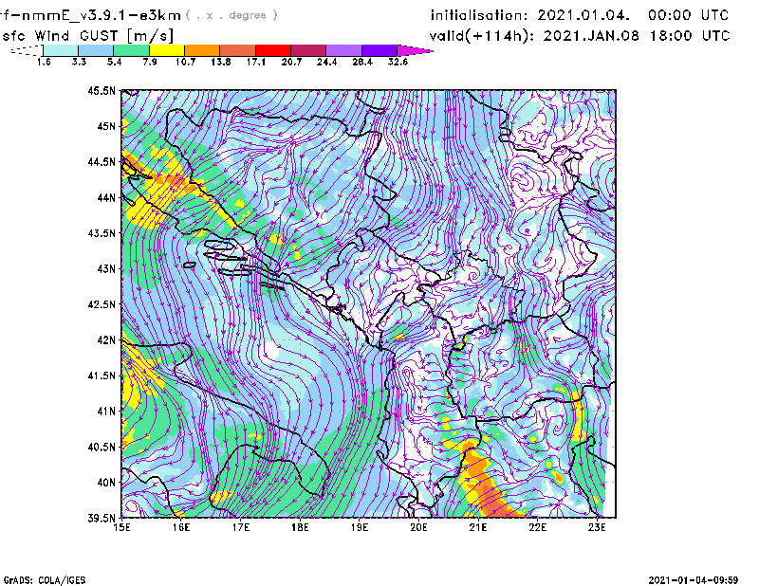This screenshot has width=759, height=586.
Task: Select the 17E longitude label
Action: [x=241, y=527]
